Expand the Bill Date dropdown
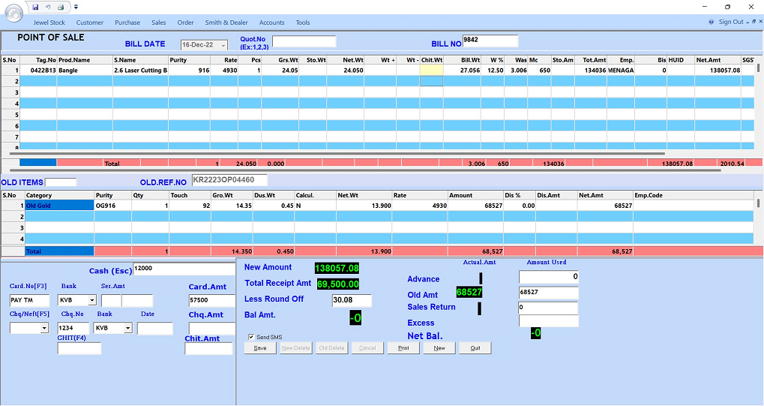 tap(223, 45)
